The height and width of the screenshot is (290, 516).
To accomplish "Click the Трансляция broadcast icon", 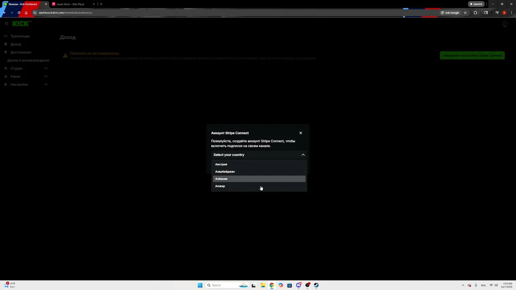I will [x=6, y=36].
